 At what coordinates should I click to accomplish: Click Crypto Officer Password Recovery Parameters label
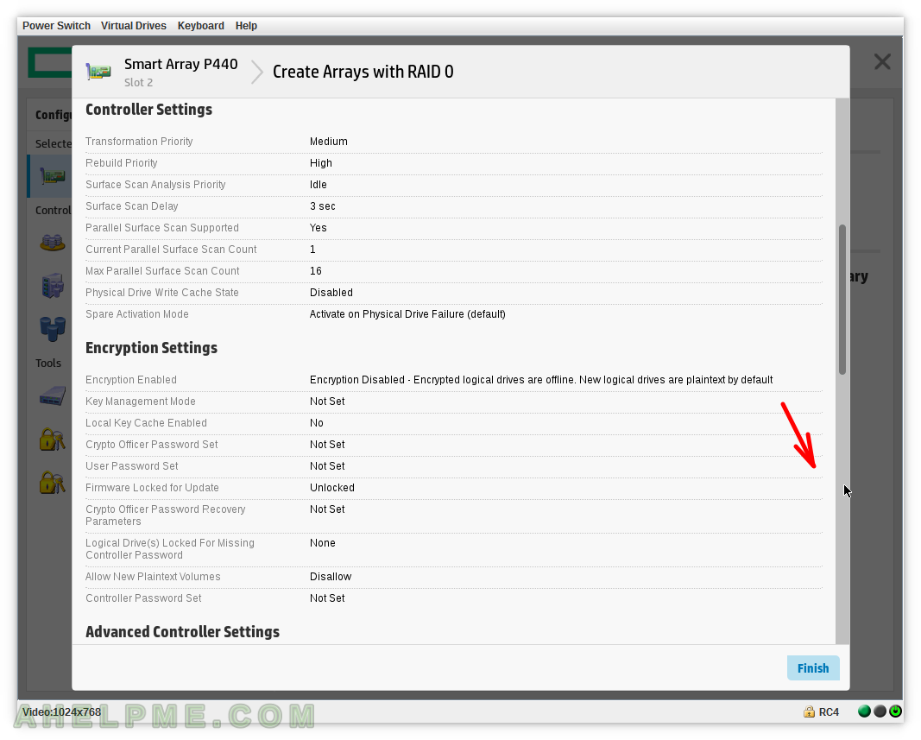point(165,515)
